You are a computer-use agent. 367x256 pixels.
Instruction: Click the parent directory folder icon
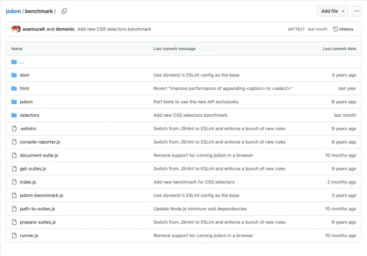click(x=14, y=62)
